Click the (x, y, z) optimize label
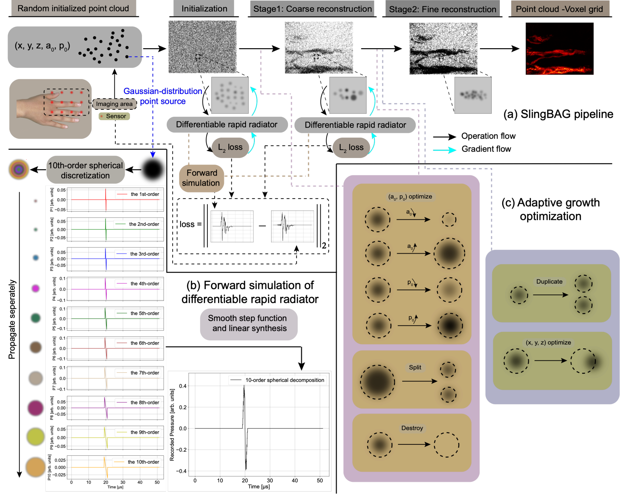 click(x=548, y=343)
